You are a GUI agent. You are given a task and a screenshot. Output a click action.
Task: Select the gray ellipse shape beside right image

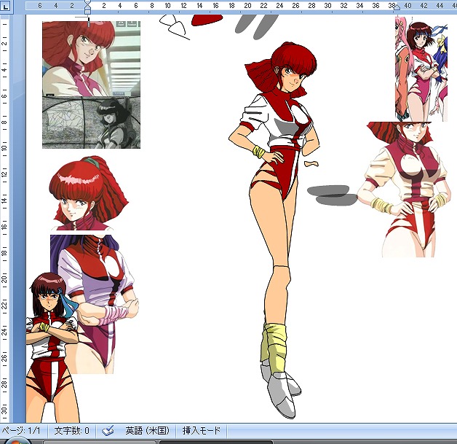(x=331, y=195)
